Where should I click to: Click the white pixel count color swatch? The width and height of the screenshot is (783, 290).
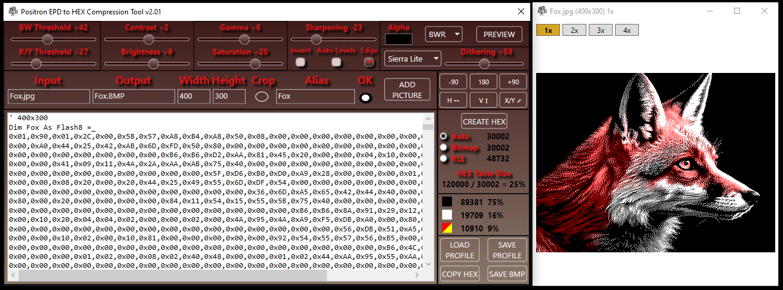coord(446,215)
